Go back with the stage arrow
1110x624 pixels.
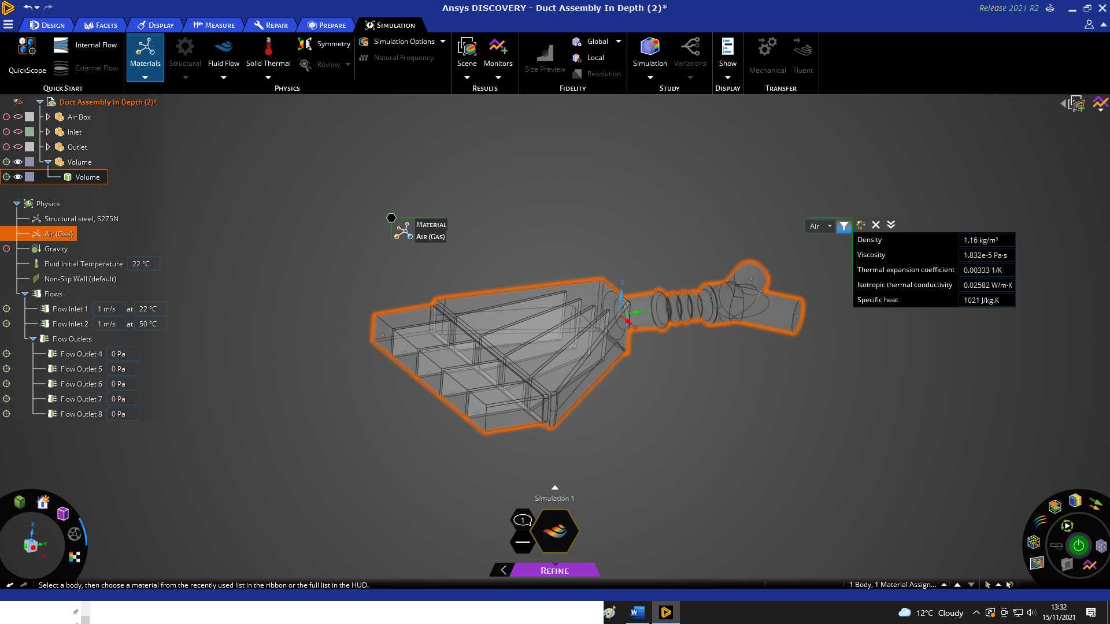click(504, 570)
